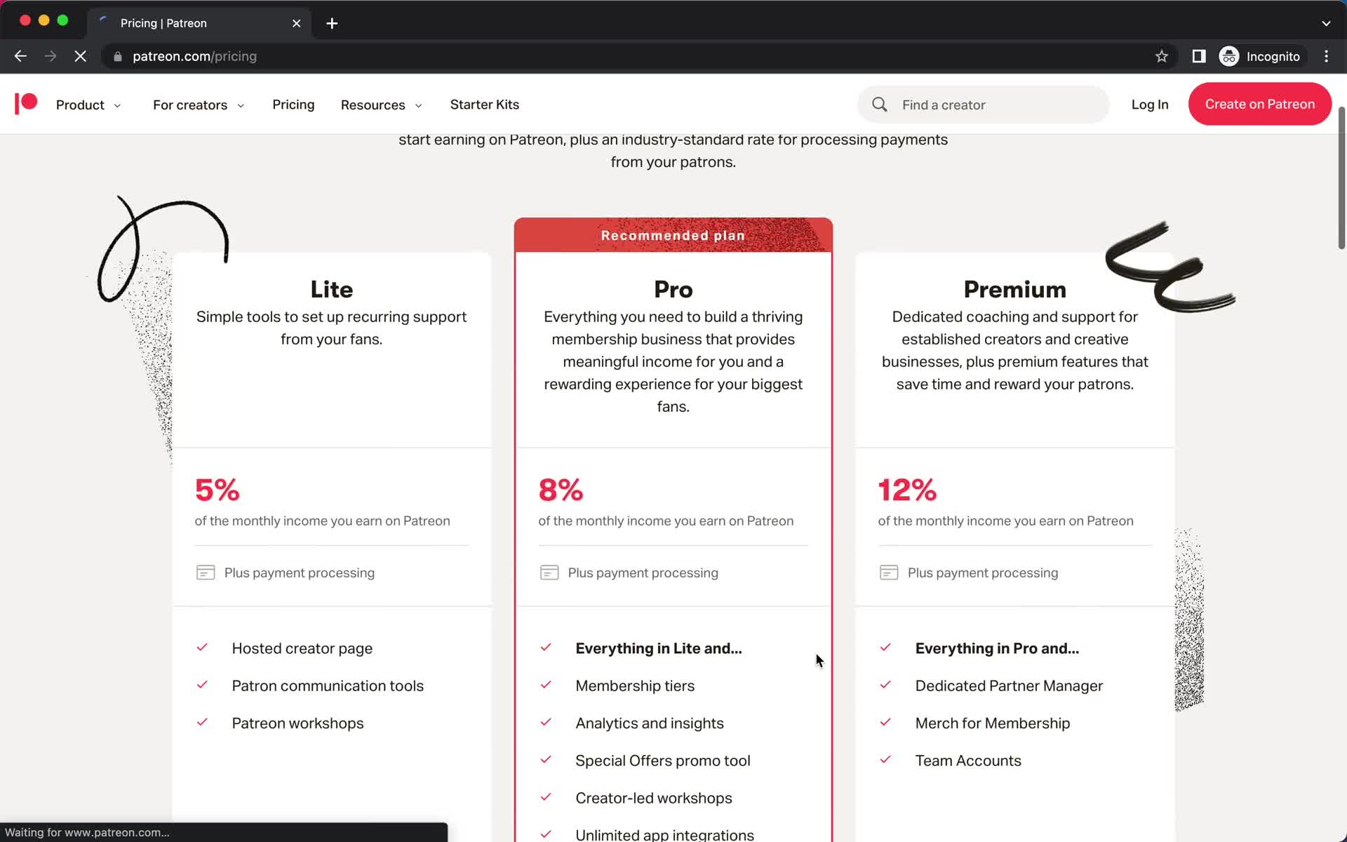Click the Patreon logo icon top left
The width and height of the screenshot is (1347, 842).
[x=26, y=104]
